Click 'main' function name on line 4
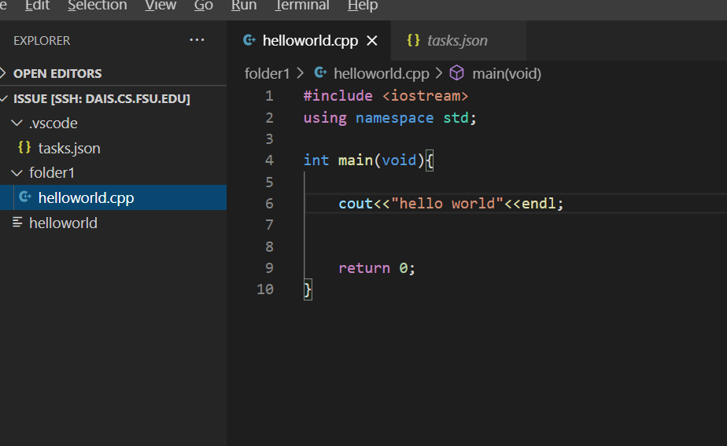Screen dimensions: 727x446 (x=356, y=160)
